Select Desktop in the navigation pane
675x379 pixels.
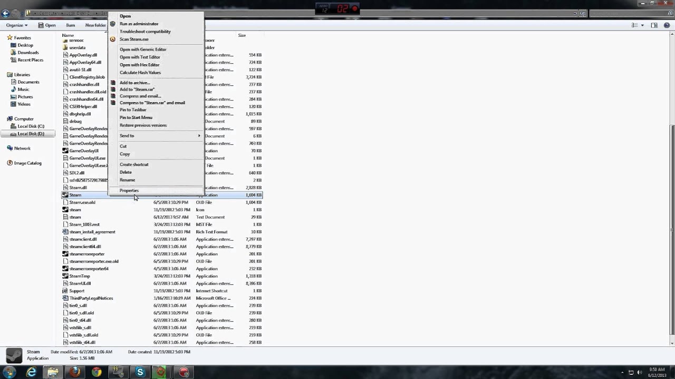[25, 45]
